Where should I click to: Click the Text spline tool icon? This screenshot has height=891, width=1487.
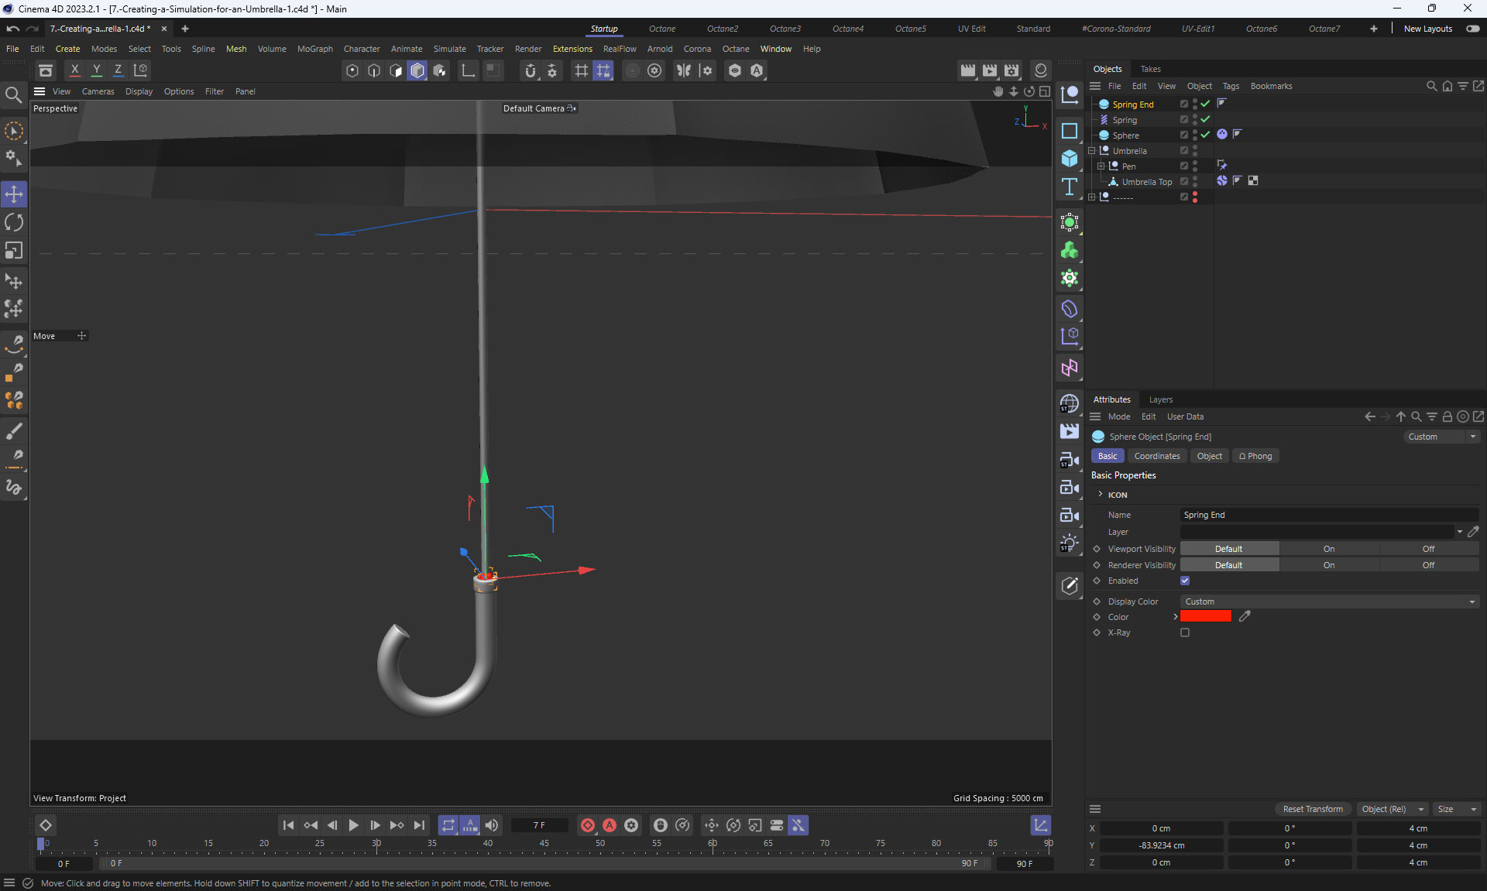coord(1070,187)
